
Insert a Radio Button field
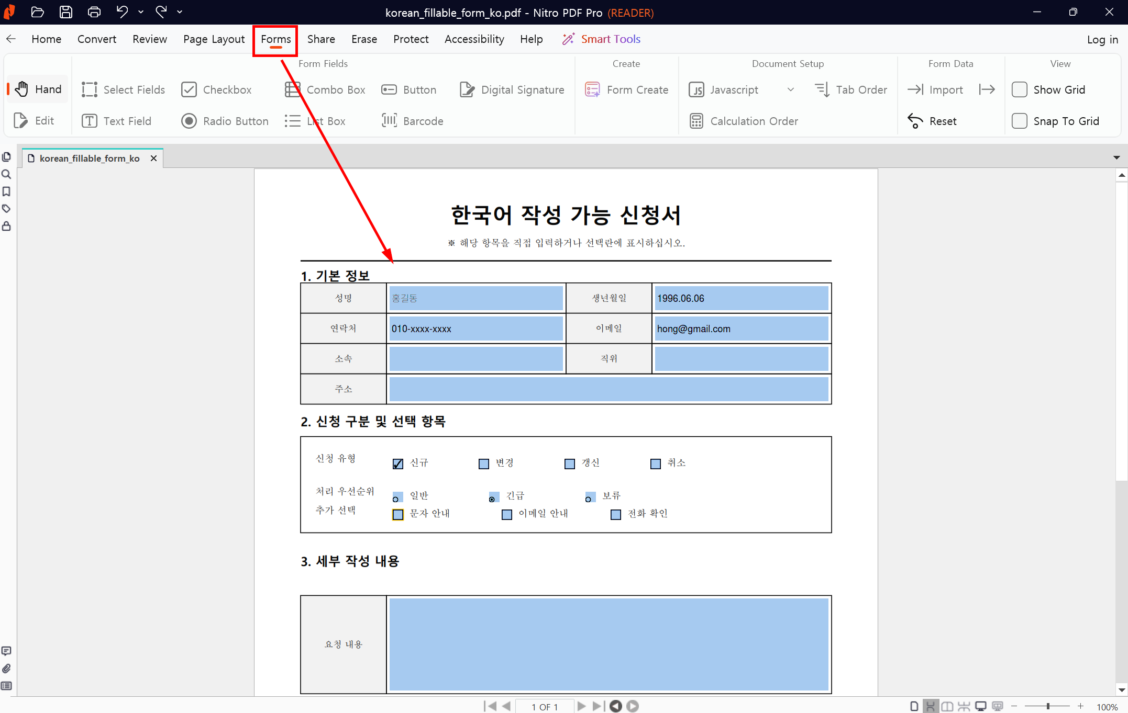(x=225, y=121)
